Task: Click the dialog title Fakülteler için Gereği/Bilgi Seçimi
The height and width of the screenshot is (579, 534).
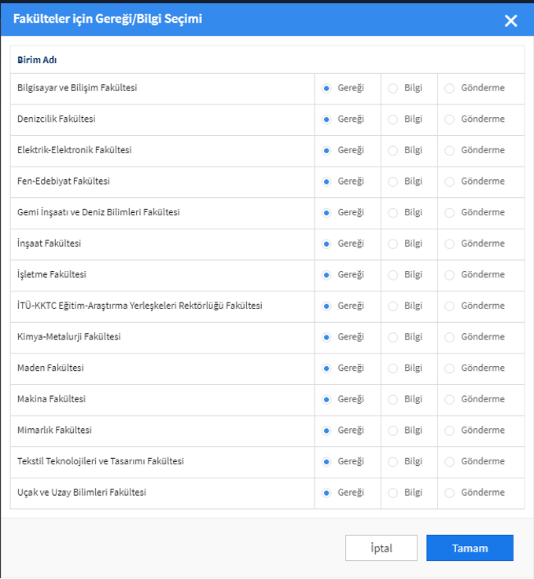Action: point(108,19)
